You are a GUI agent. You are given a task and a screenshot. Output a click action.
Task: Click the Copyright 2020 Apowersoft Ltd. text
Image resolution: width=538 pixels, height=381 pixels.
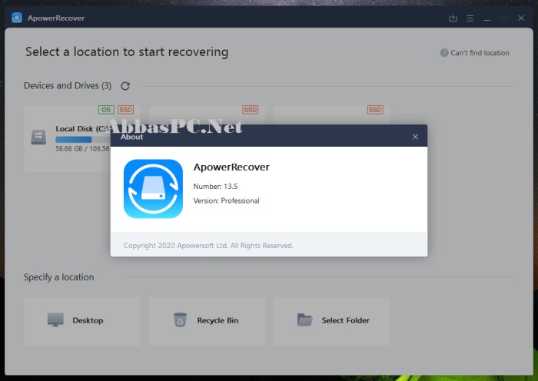[x=208, y=246]
